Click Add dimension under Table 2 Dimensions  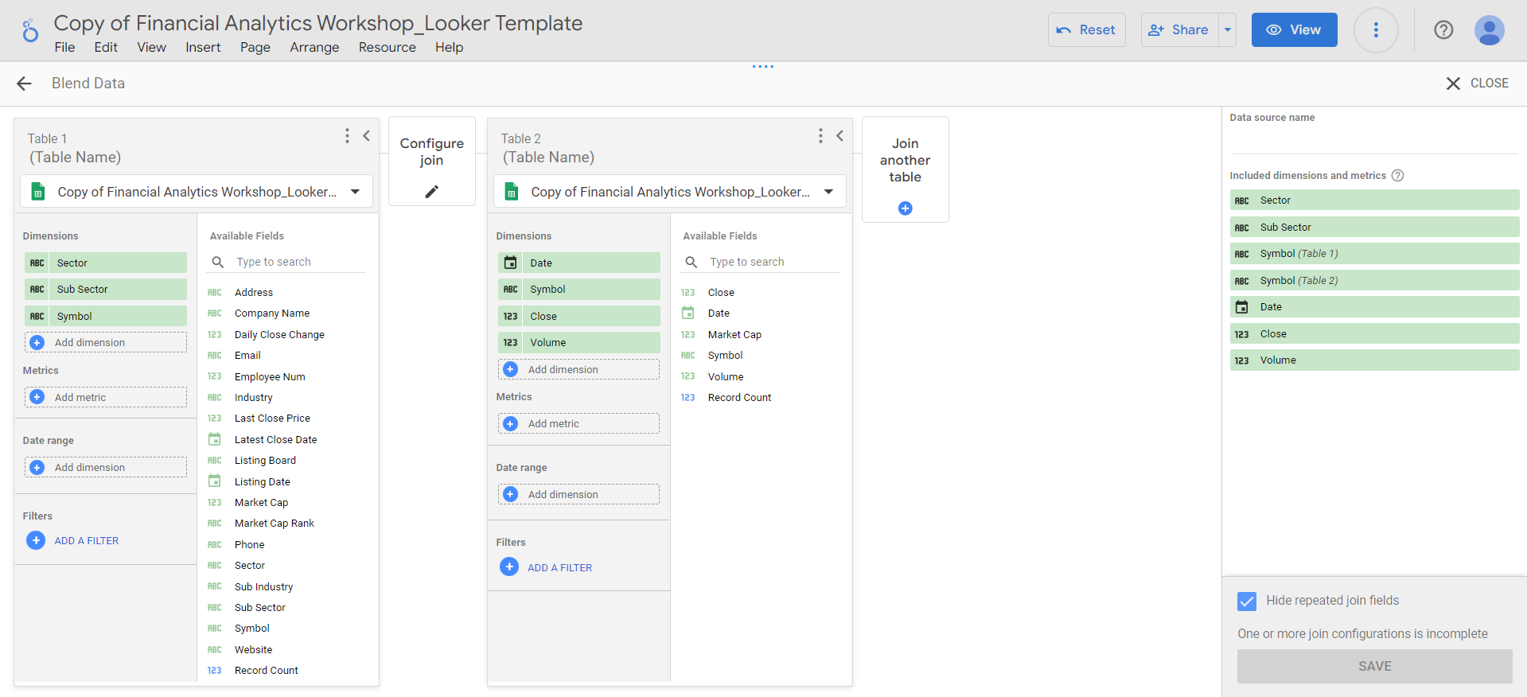tap(579, 369)
